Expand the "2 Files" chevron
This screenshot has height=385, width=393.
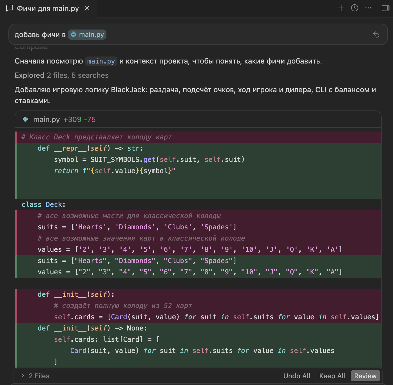[x=23, y=376]
